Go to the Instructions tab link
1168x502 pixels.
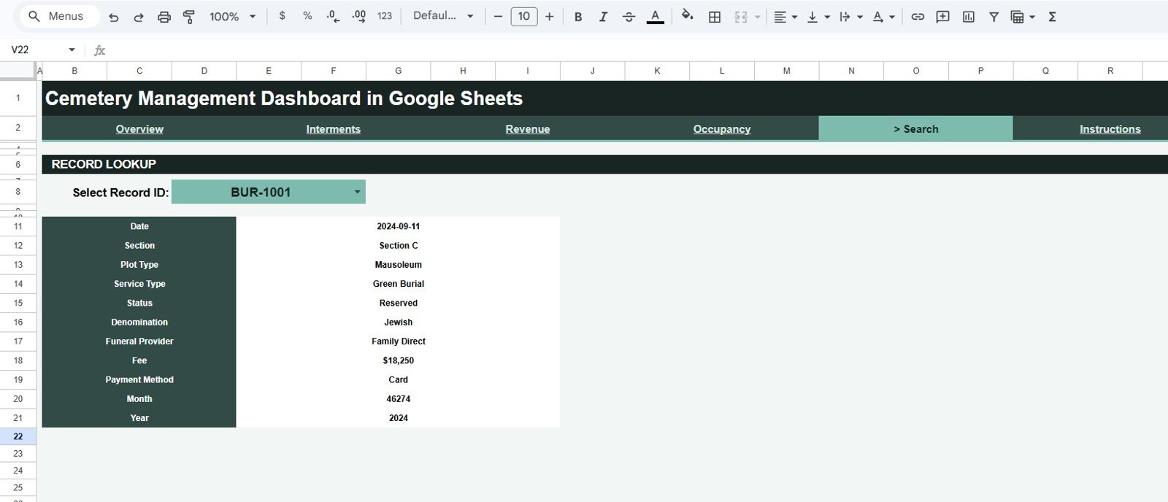point(1110,129)
